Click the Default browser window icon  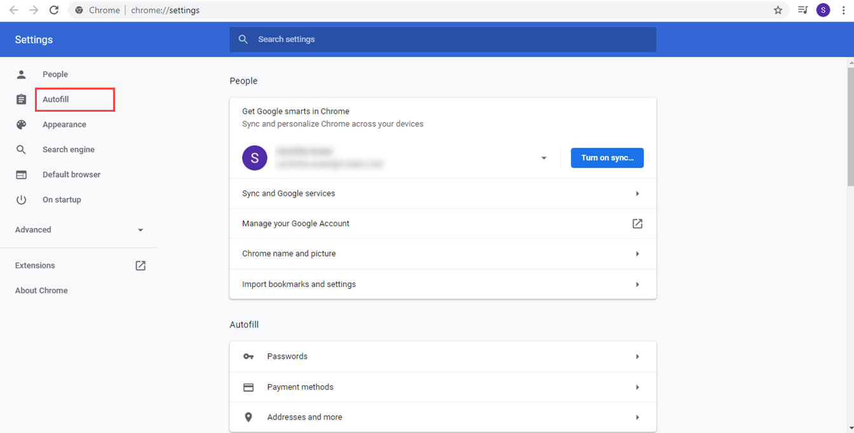click(x=22, y=175)
